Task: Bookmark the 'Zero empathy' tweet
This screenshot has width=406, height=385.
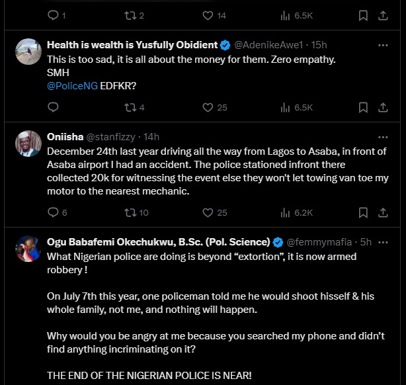Action: point(363,107)
